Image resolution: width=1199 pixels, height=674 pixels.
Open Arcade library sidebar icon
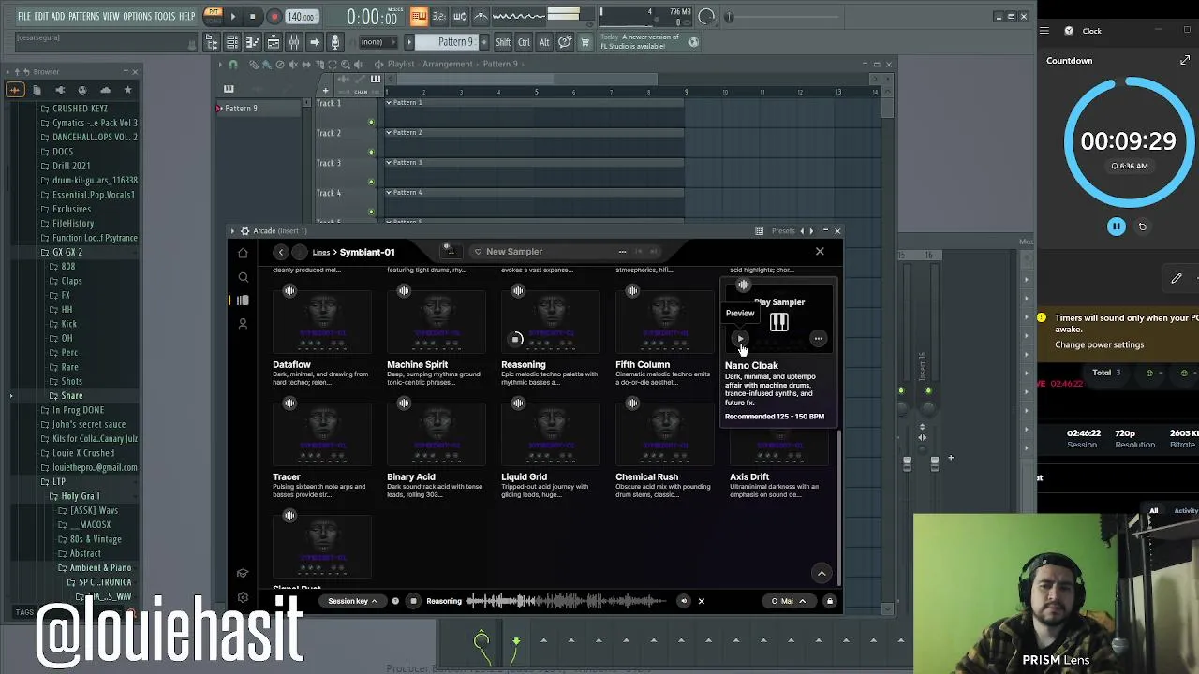click(x=243, y=300)
